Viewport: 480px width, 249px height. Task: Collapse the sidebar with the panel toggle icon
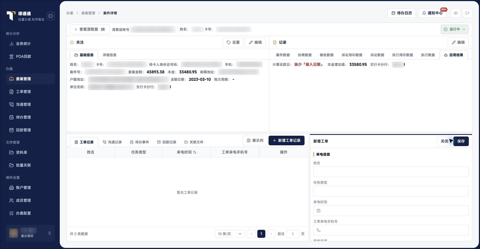(51, 16)
